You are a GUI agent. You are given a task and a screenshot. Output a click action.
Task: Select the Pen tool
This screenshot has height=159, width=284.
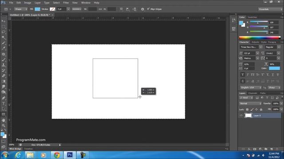click(4, 98)
